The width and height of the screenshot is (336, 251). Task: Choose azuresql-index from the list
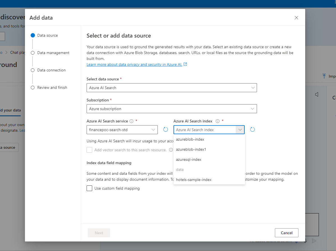coord(209,160)
